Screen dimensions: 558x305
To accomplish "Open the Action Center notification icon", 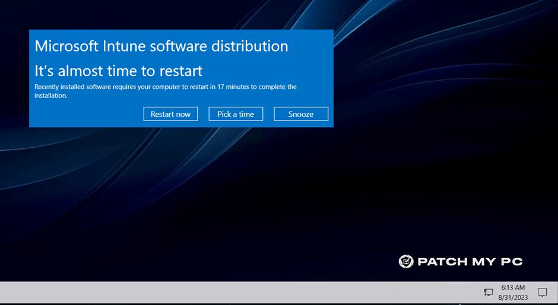I will 542,293.
